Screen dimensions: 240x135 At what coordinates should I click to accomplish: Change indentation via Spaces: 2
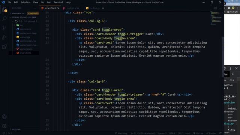(x=162, y=133)
